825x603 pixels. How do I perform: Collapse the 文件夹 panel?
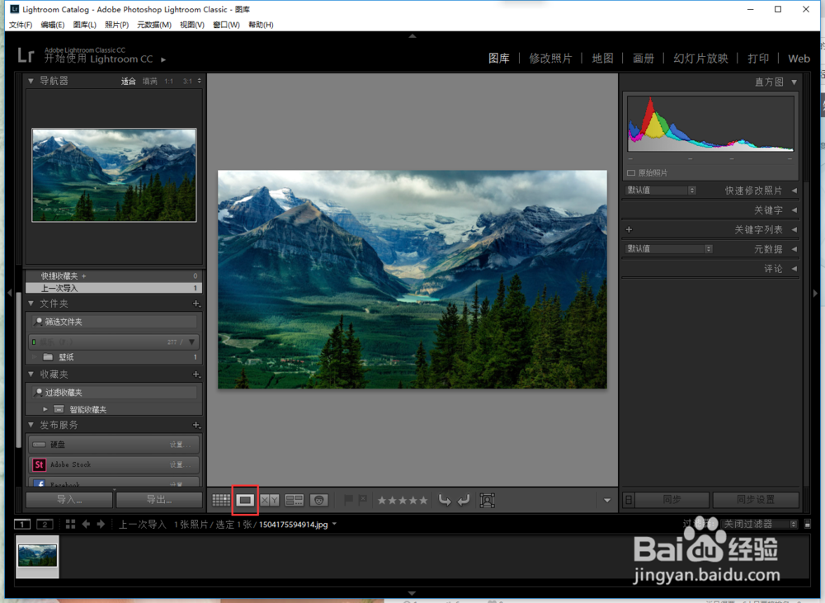click(31, 304)
